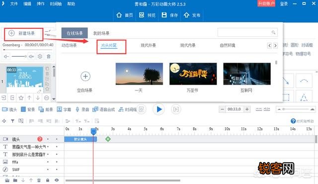Start 录音 voice recording
The image size is (318, 184).
click(x=82, y=109)
